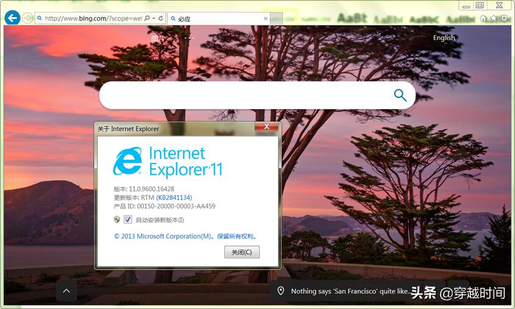
Task: Refresh the page with the reload icon
Action: [x=161, y=18]
